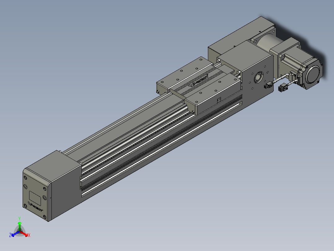Select the black cable connector nearest the motor plate
The height and width of the screenshot is (251, 334).
coord(268,86)
